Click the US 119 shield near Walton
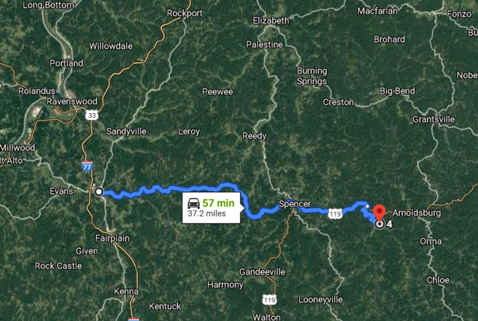This screenshot has height=321, width=478. pos(270,300)
